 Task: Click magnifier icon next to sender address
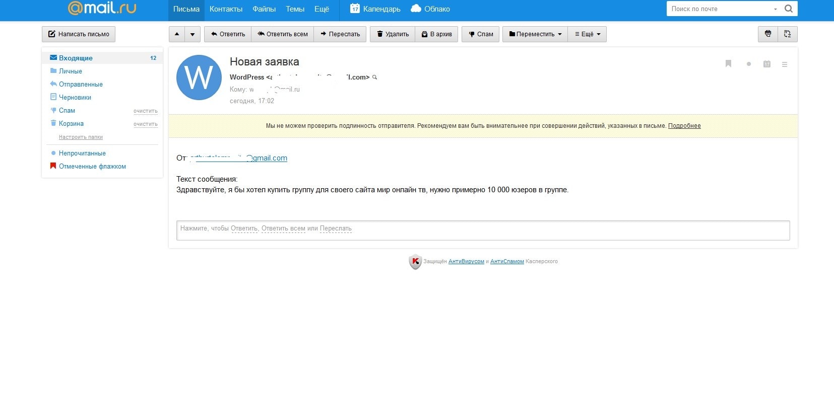click(x=374, y=77)
